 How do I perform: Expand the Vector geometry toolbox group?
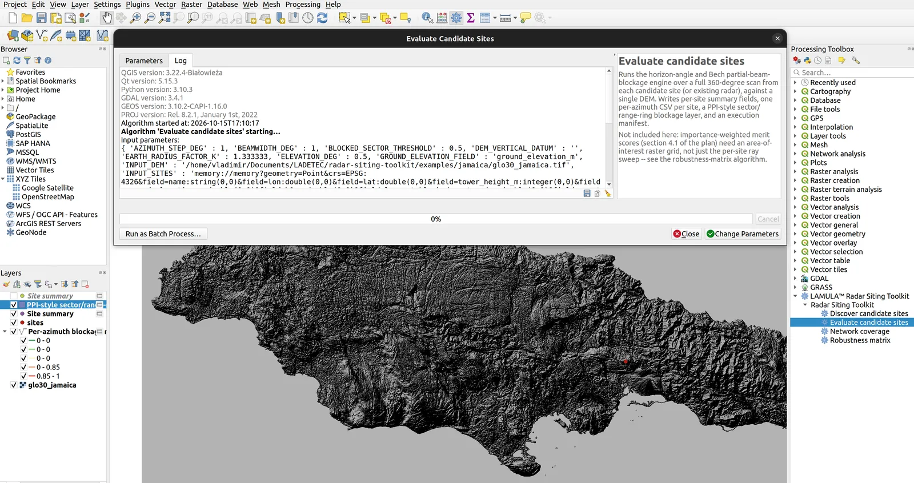[x=795, y=234]
